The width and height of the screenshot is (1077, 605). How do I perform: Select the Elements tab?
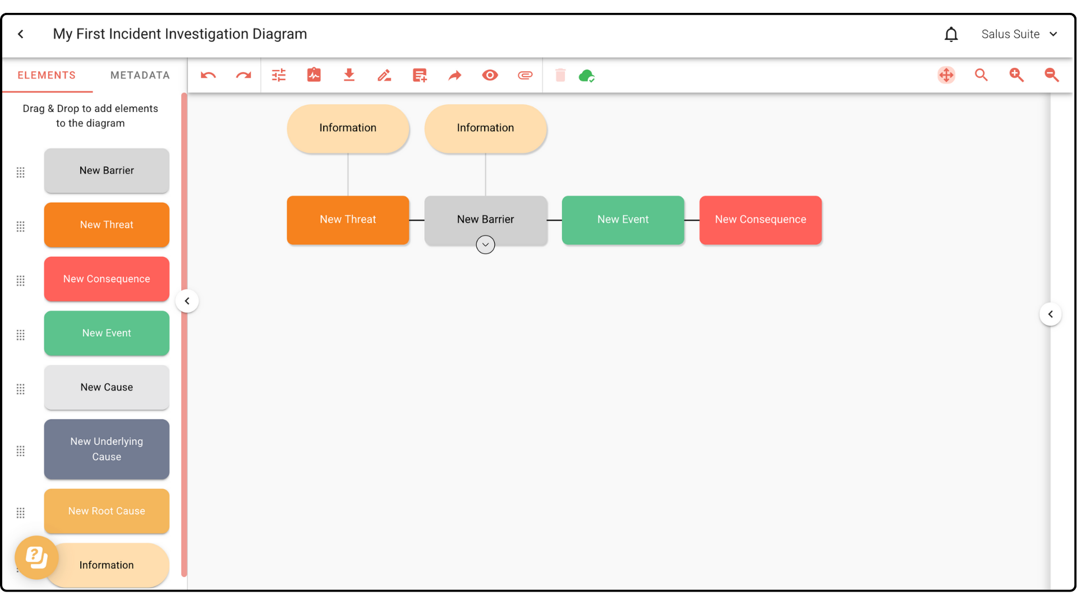[47, 75]
